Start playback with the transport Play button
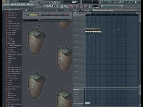 click(x=49, y=6)
